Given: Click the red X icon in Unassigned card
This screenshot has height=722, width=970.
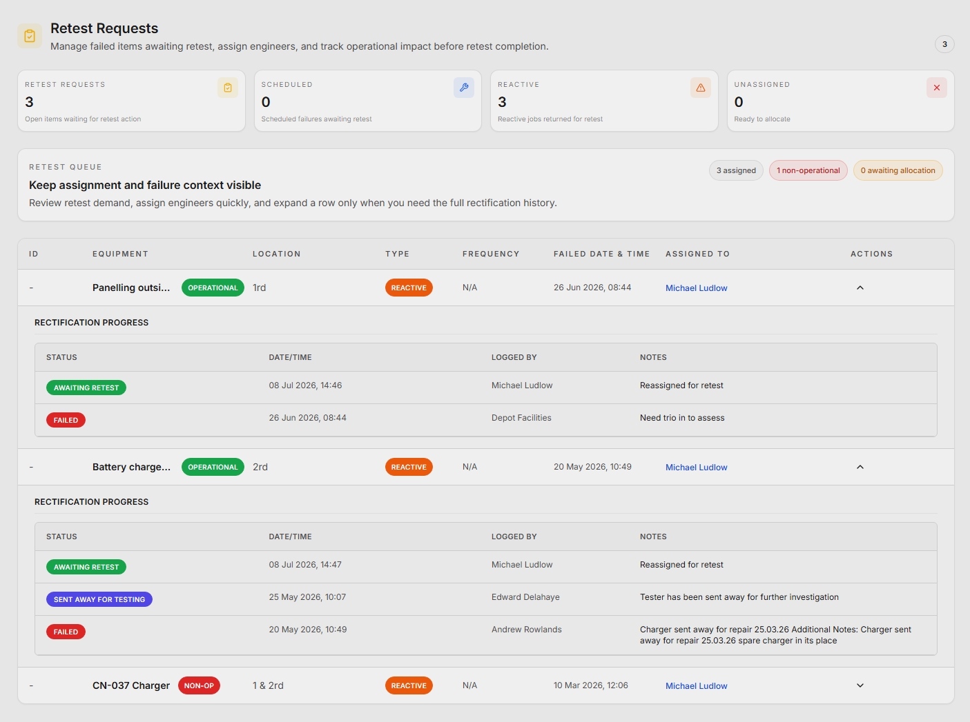Looking at the screenshot, I should pos(937,88).
